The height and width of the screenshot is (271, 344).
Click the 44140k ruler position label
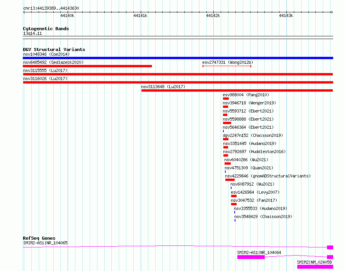pyautogui.click(x=67, y=15)
